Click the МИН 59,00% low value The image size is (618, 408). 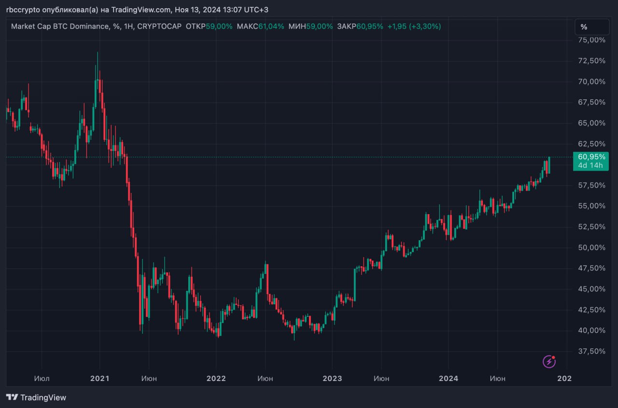[x=310, y=27]
